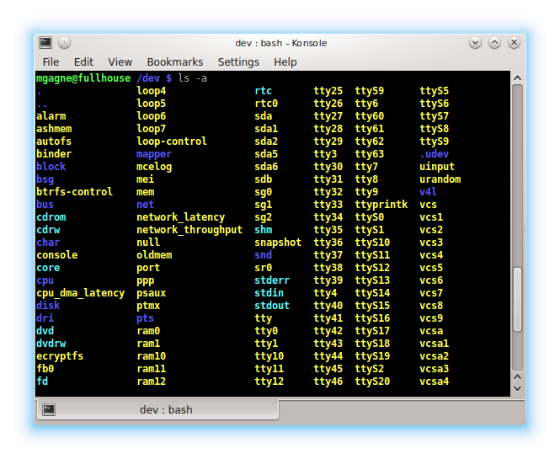Click the '.udev' directory entry
Image resolution: width=560 pixels, height=459 pixels.
(434, 154)
